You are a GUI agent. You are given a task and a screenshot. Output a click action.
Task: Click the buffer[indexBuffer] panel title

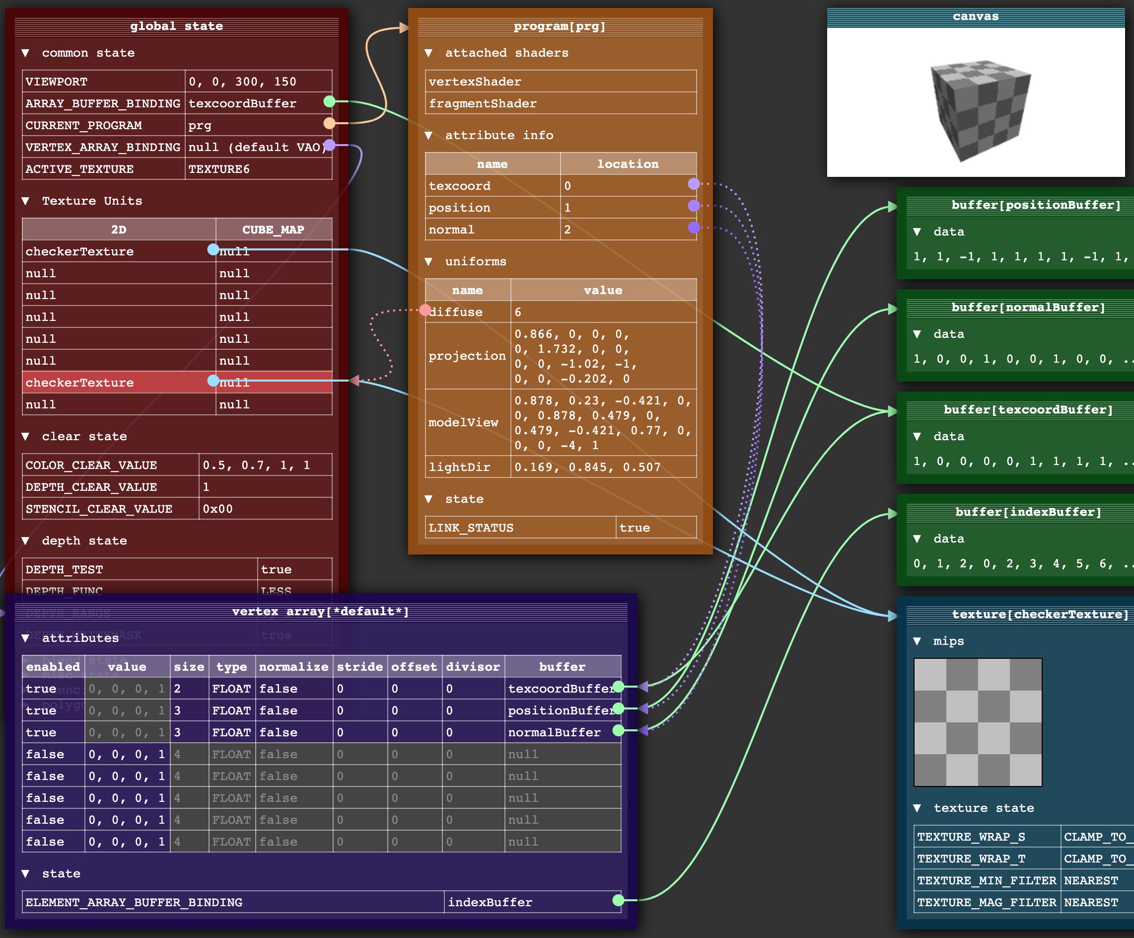pos(1028,512)
